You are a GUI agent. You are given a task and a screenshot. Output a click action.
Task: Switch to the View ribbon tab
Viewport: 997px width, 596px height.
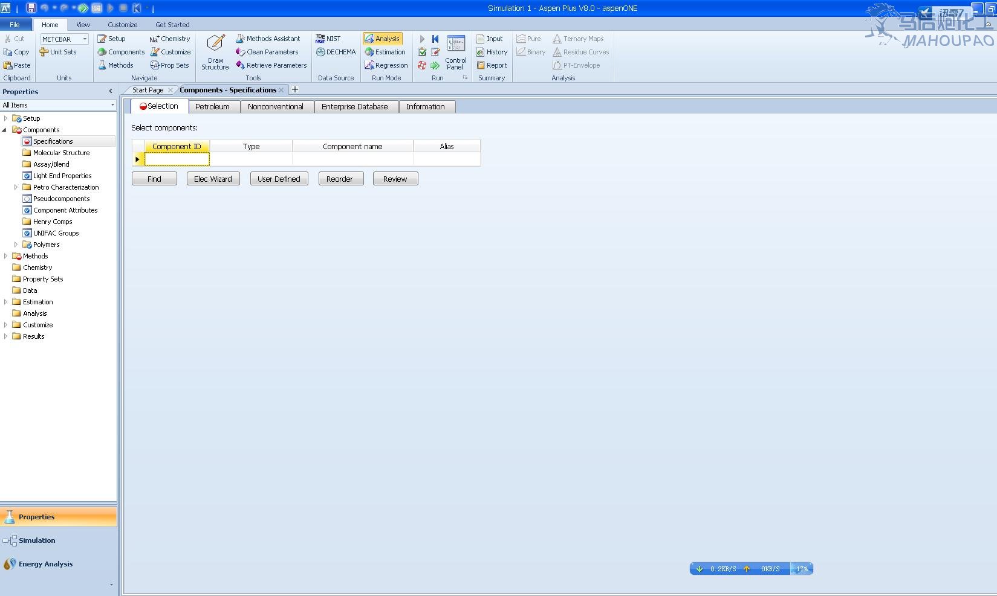point(83,25)
